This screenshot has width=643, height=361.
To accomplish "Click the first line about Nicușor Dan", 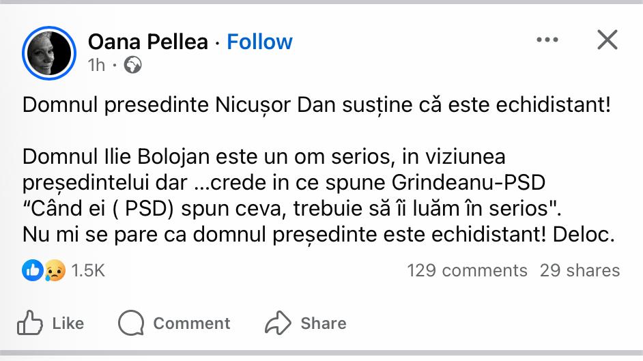I will coord(315,106).
